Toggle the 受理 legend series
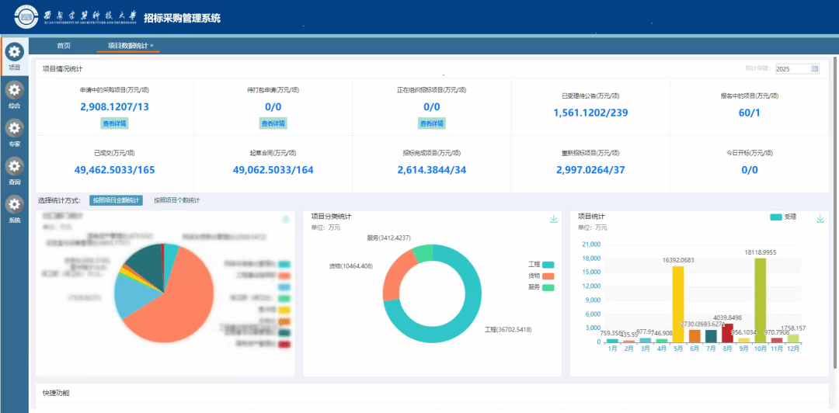The width and height of the screenshot is (839, 413). (x=784, y=217)
